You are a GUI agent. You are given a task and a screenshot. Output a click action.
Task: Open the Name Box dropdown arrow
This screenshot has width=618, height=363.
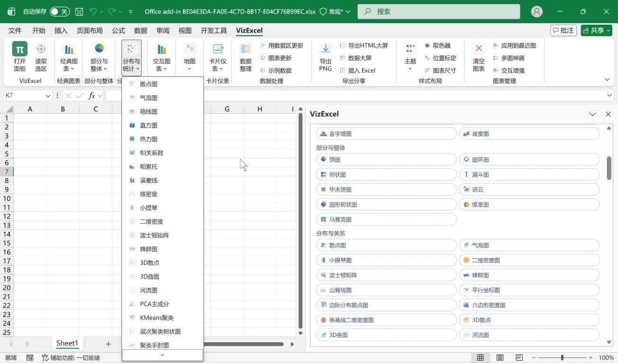pyautogui.click(x=48, y=96)
